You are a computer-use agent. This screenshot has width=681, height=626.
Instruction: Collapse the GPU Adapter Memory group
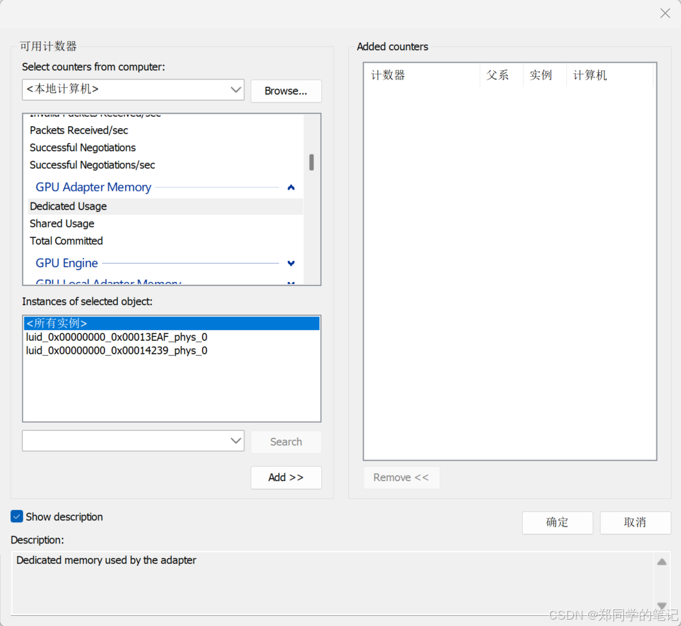pyautogui.click(x=291, y=187)
